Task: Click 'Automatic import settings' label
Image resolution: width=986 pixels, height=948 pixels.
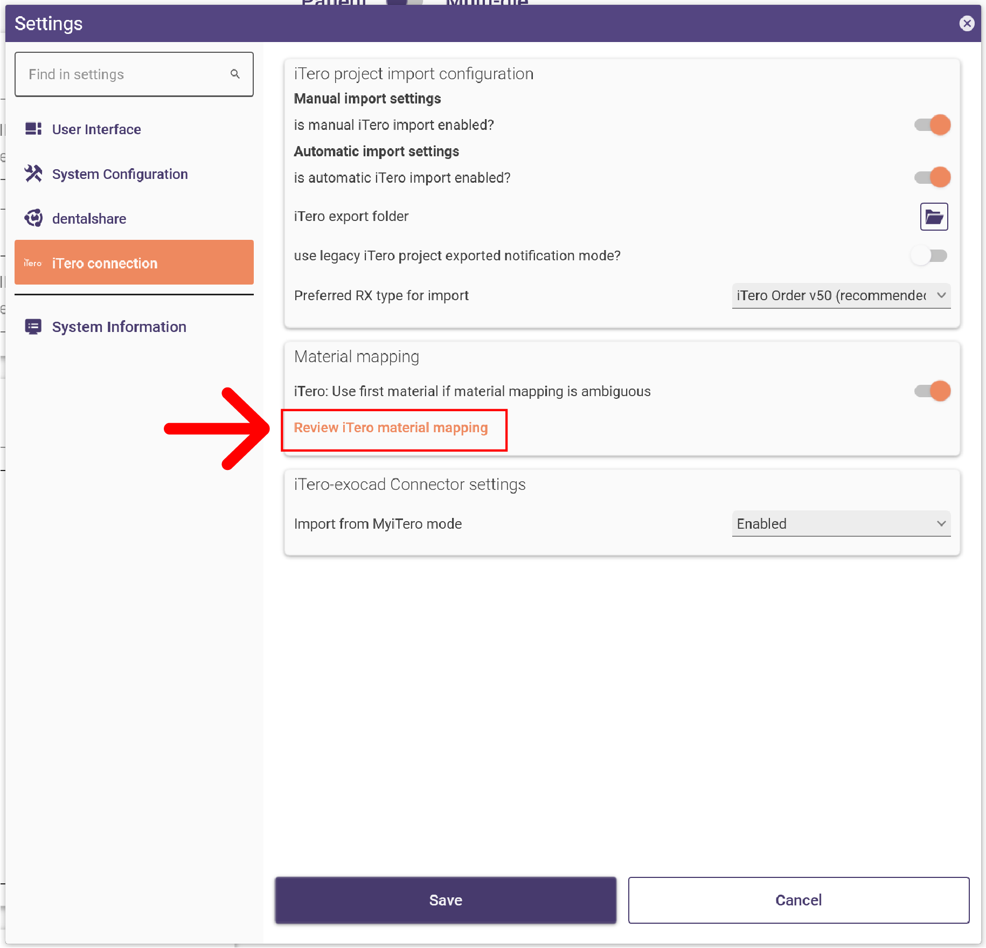Action: pyautogui.click(x=377, y=151)
